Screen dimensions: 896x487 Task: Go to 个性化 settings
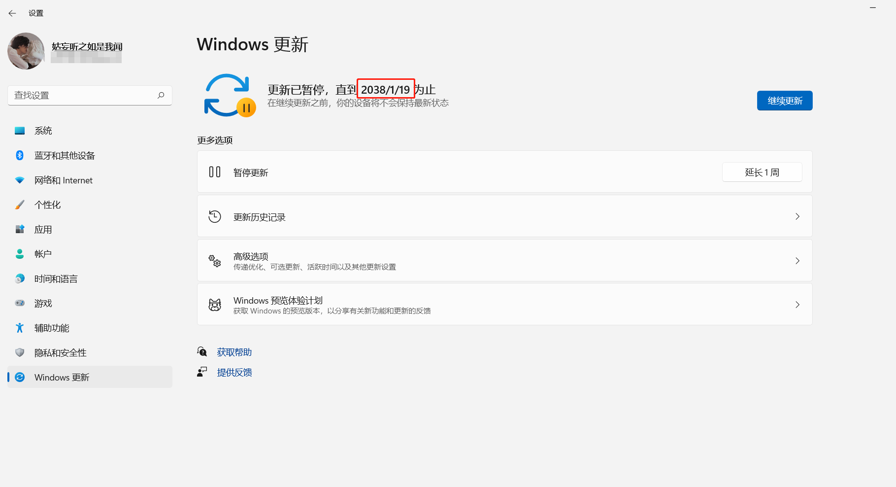(x=90, y=205)
